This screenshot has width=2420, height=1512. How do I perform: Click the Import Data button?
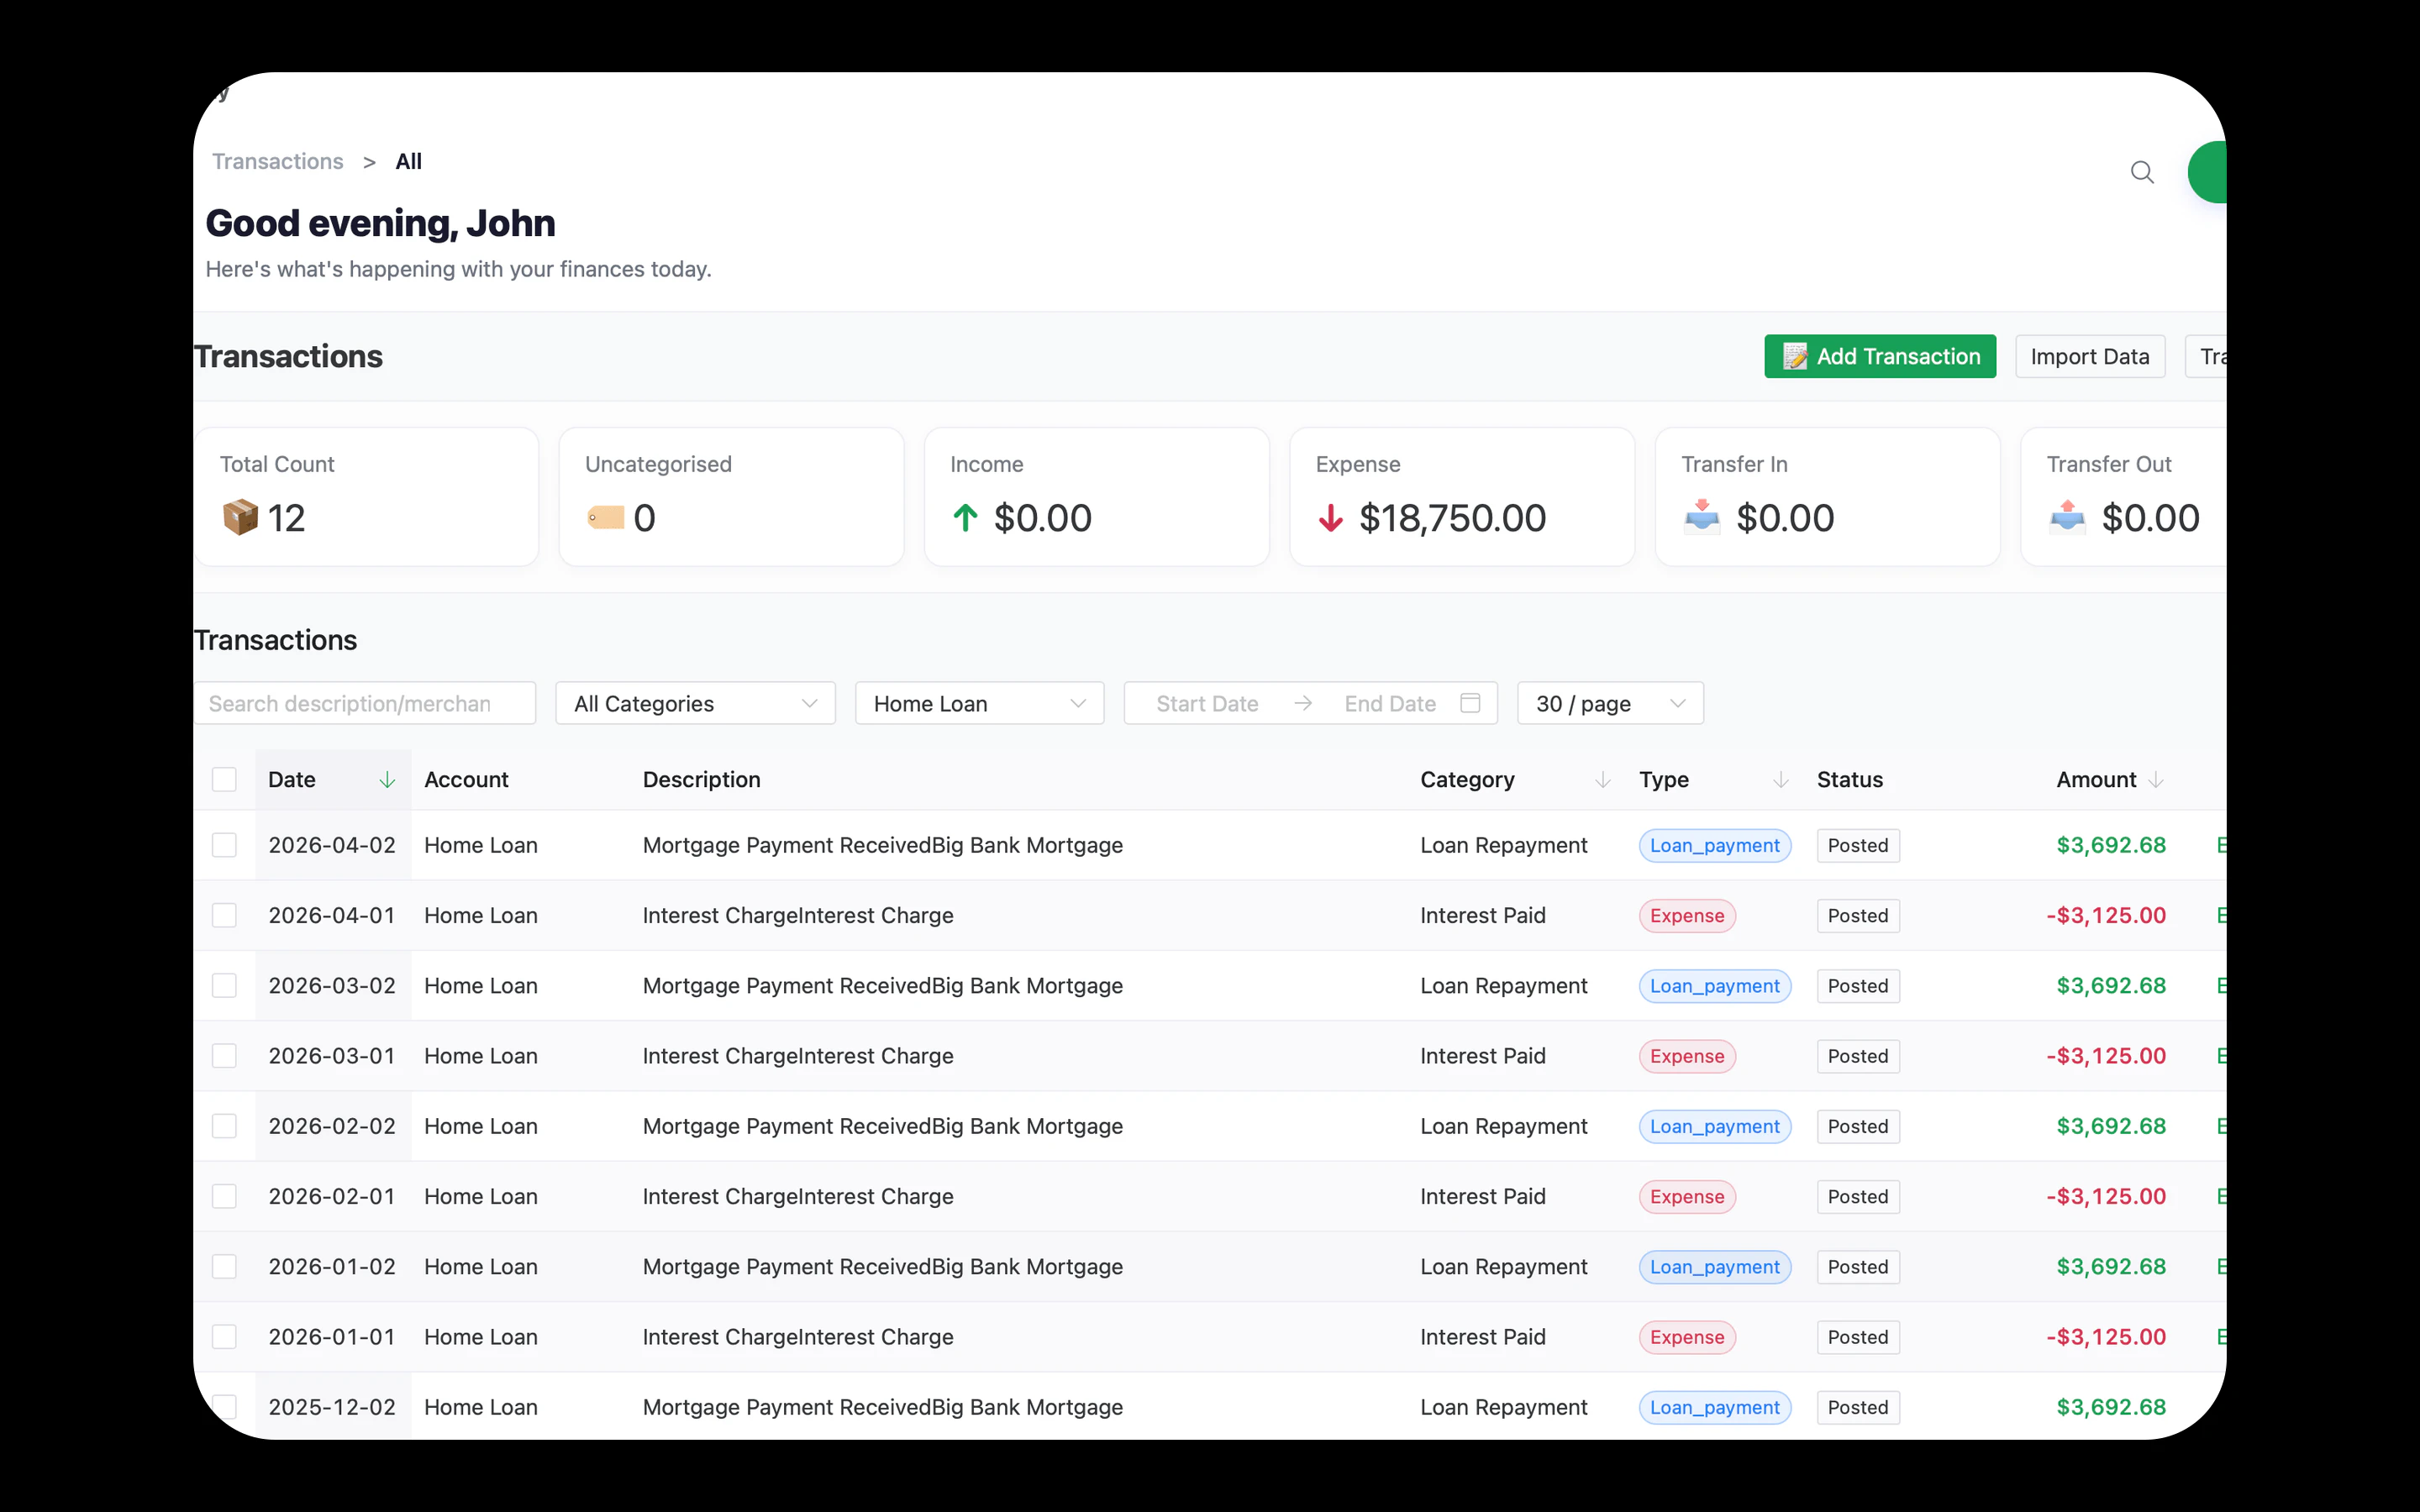(x=2089, y=356)
